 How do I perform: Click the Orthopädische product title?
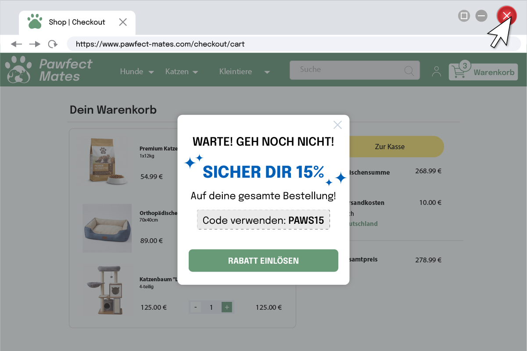click(158, 213)
